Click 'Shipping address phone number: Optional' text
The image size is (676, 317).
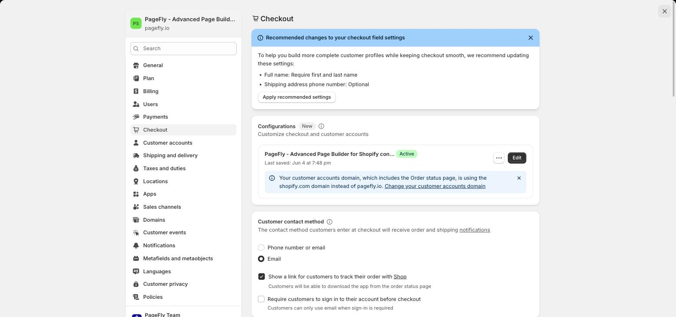click(317, 84)
